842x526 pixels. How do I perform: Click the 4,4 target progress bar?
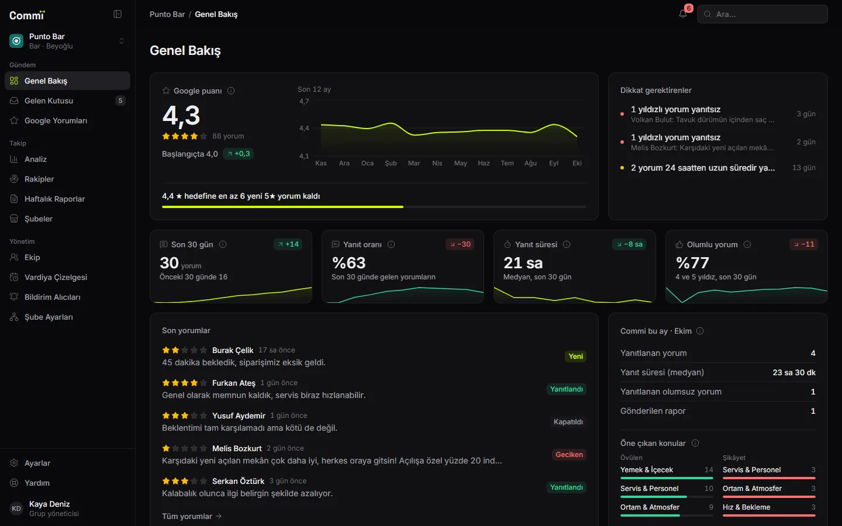(x=374, y=207)
